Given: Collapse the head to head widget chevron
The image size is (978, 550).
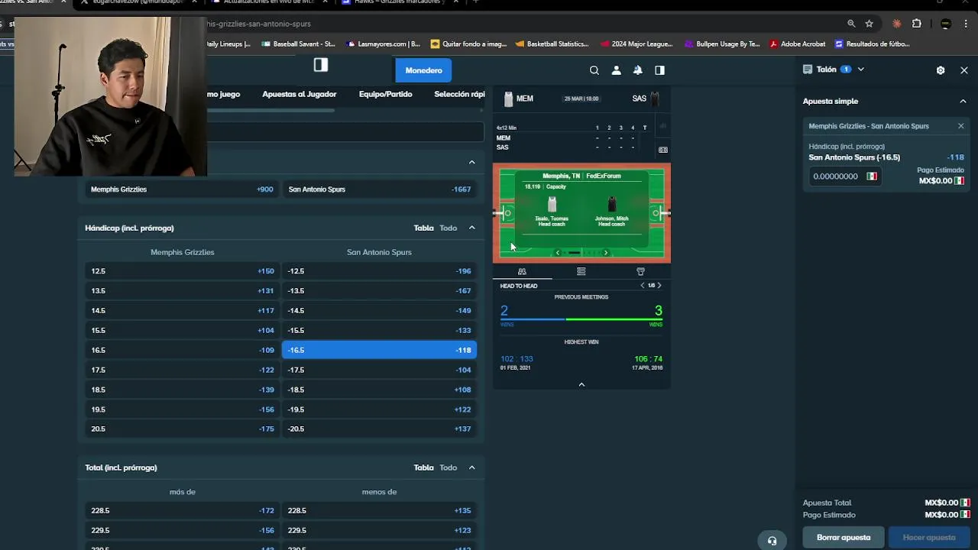Looking at the screenshot, I should click(581, 384).
